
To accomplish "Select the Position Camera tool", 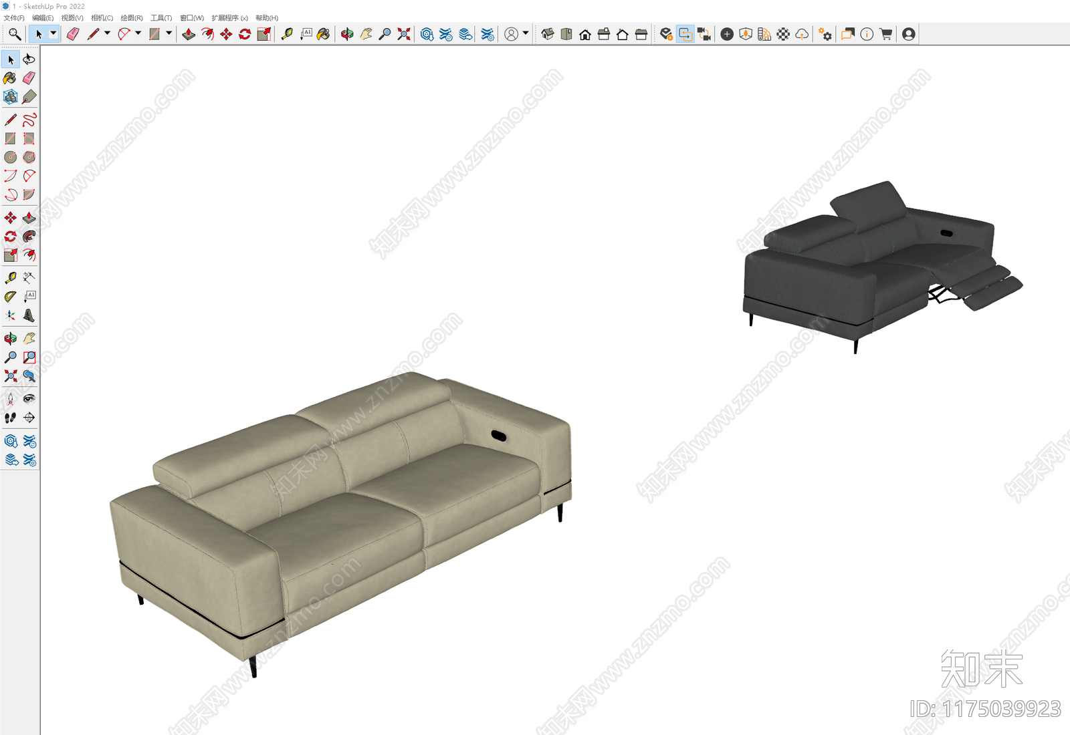I will tap(10, 399).
